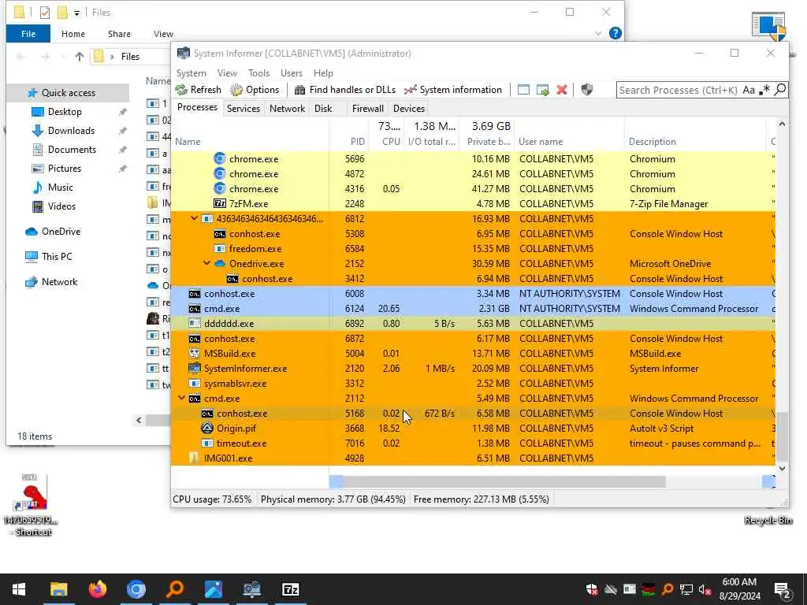Select the Origin.pif process

(473, 428)
